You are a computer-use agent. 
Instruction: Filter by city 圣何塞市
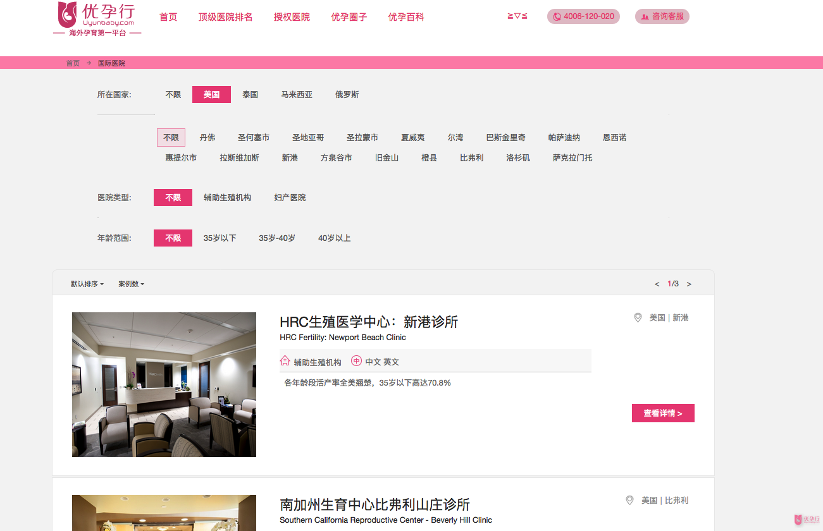[254, 138]
